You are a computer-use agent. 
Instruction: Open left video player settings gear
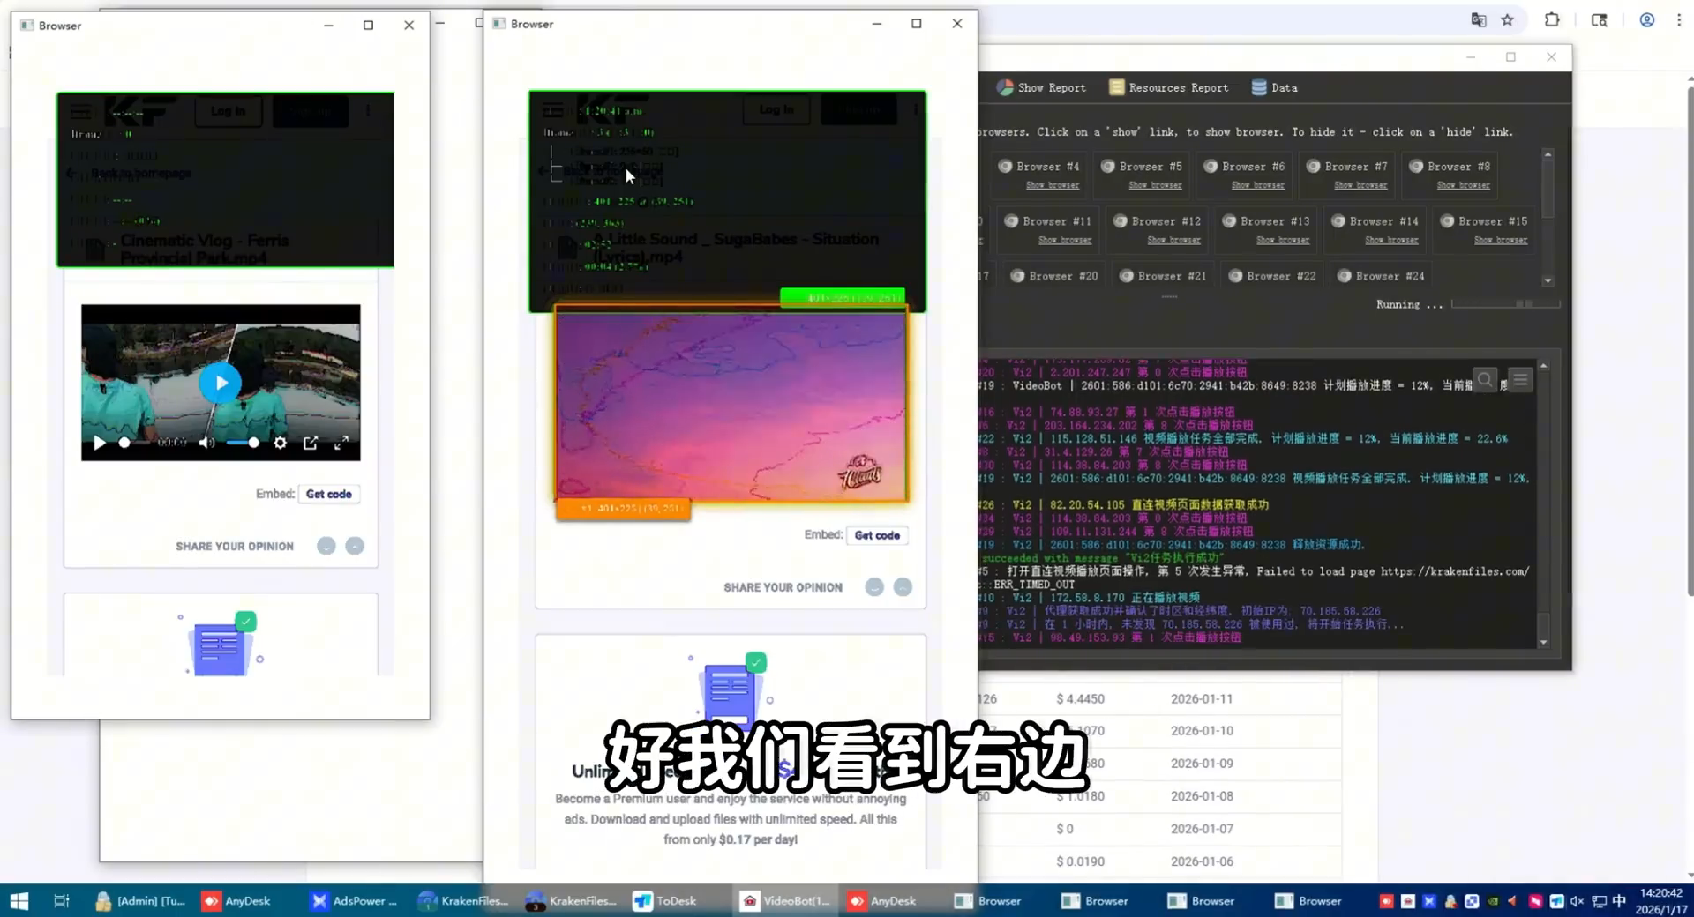(280, 443)
